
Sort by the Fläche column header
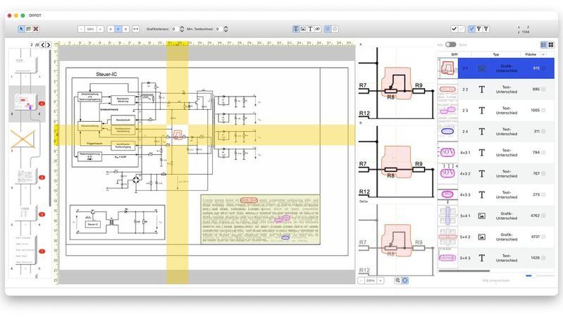point(531,54)
